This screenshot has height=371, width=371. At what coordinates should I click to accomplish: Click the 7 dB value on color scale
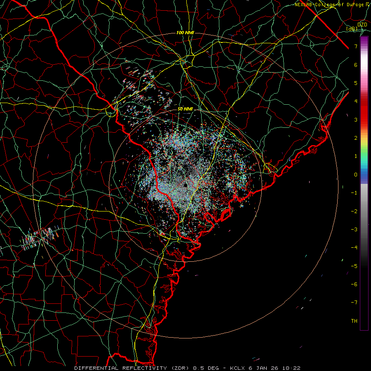tap(356, 46)
